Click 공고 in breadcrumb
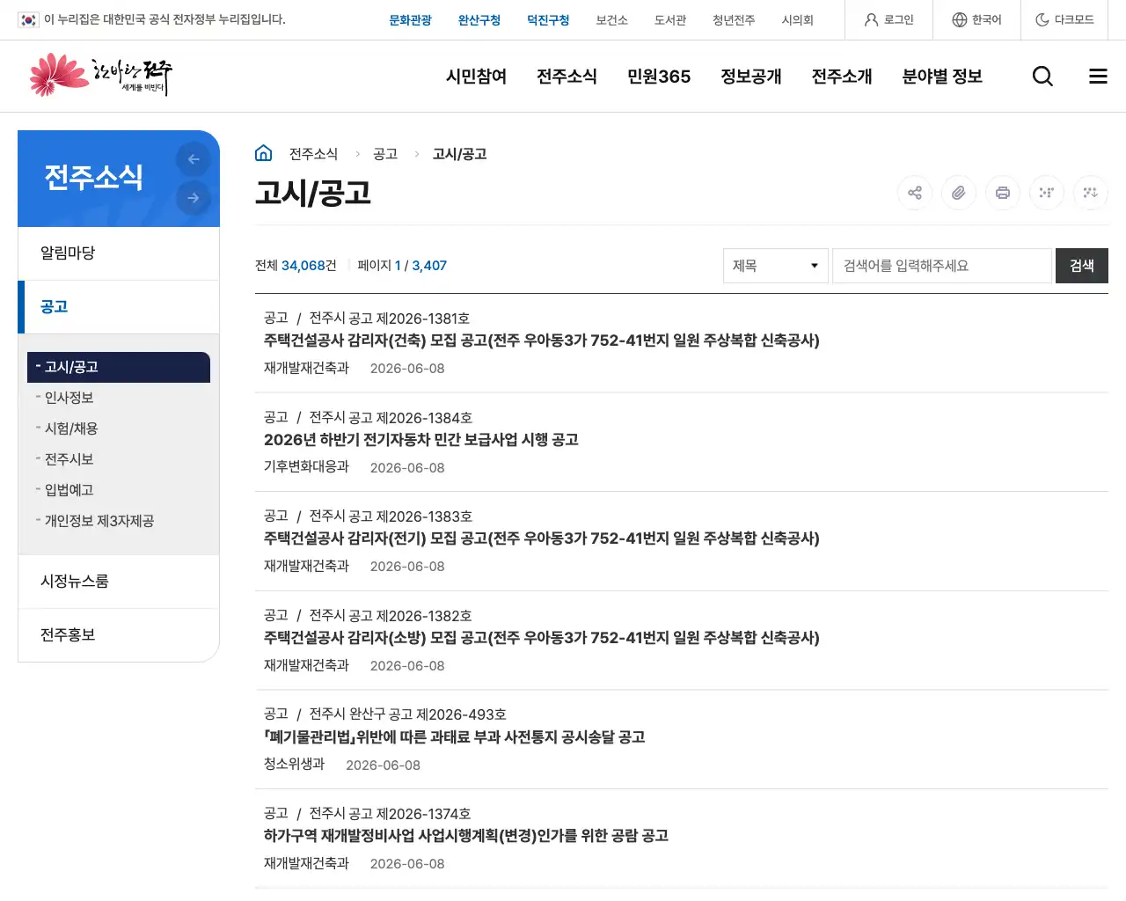1126x901 pixels. coord(385,154)
